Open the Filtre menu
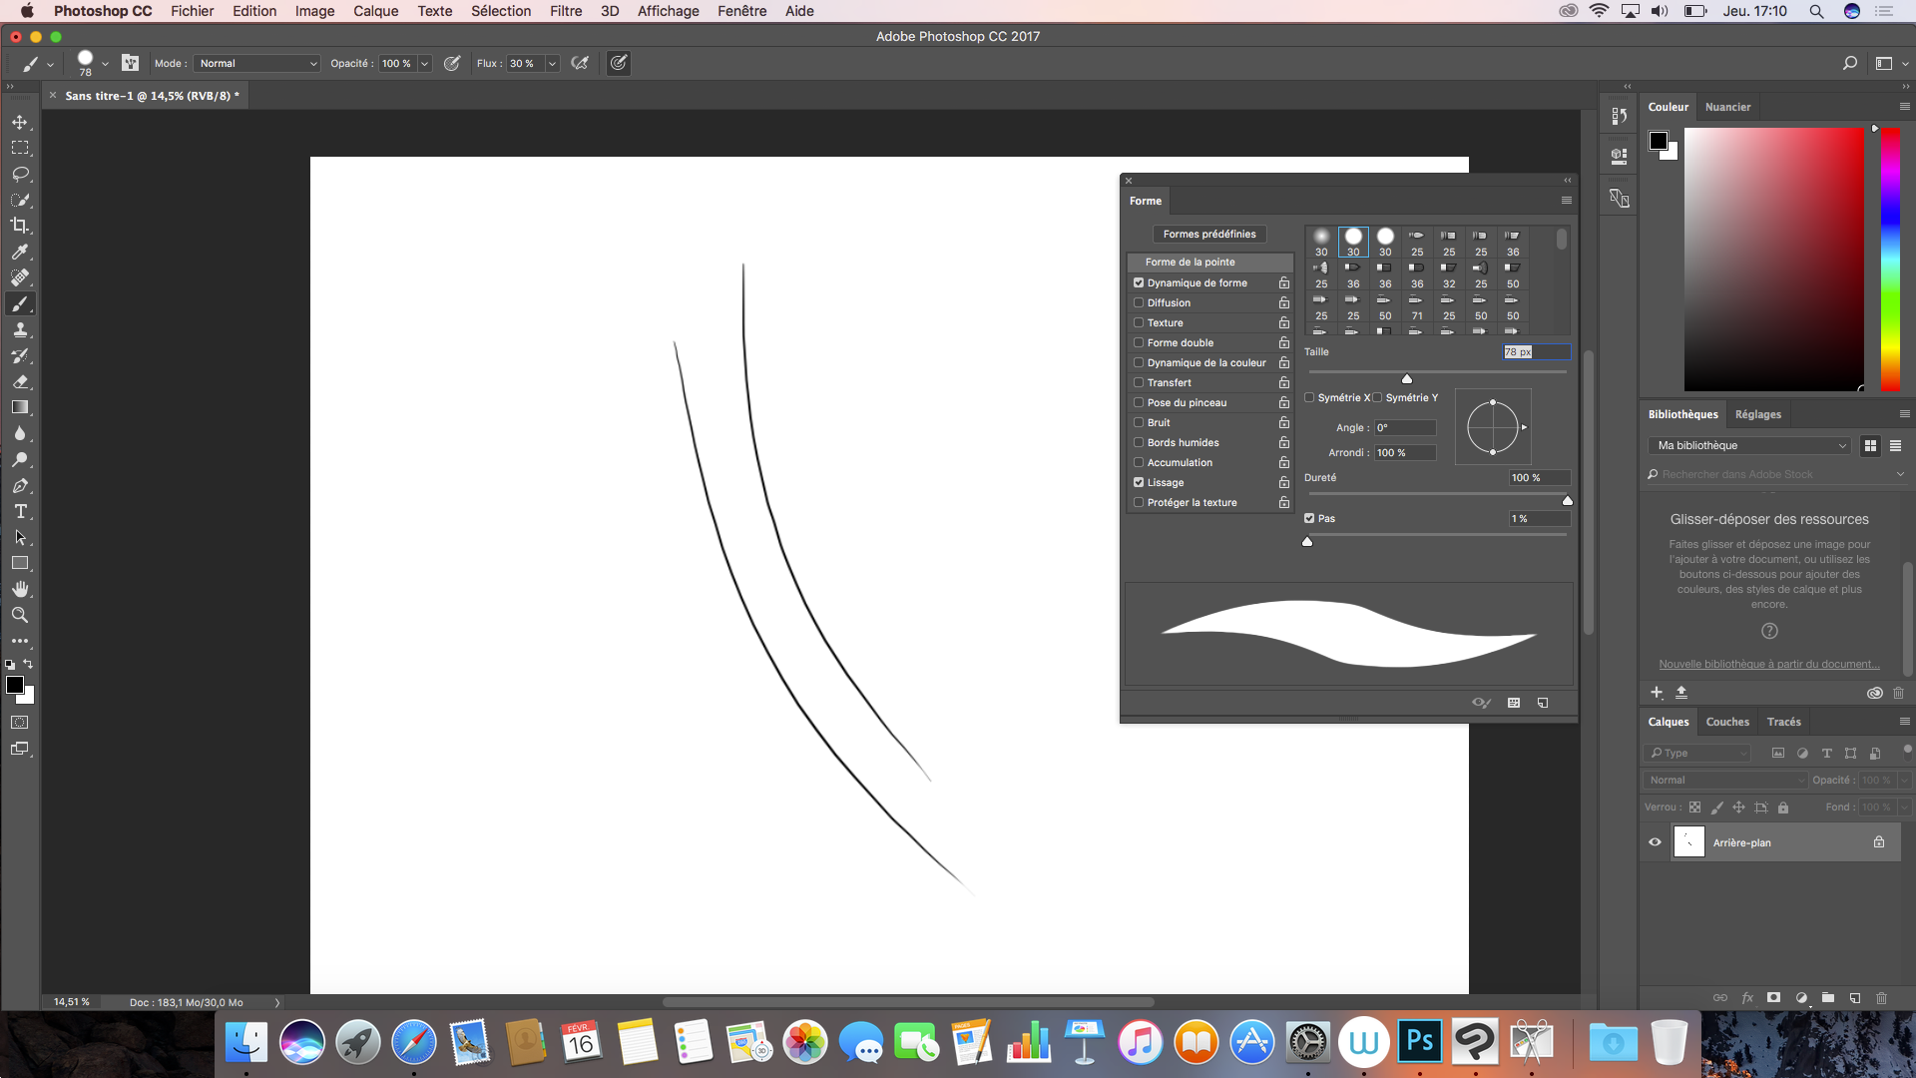The width and height of the screenshot is (1916, 1078). [565, 11]
